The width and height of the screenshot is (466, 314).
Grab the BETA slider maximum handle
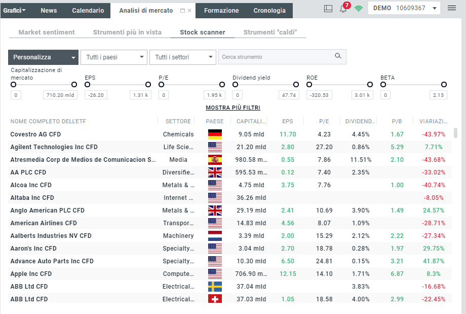444,85
